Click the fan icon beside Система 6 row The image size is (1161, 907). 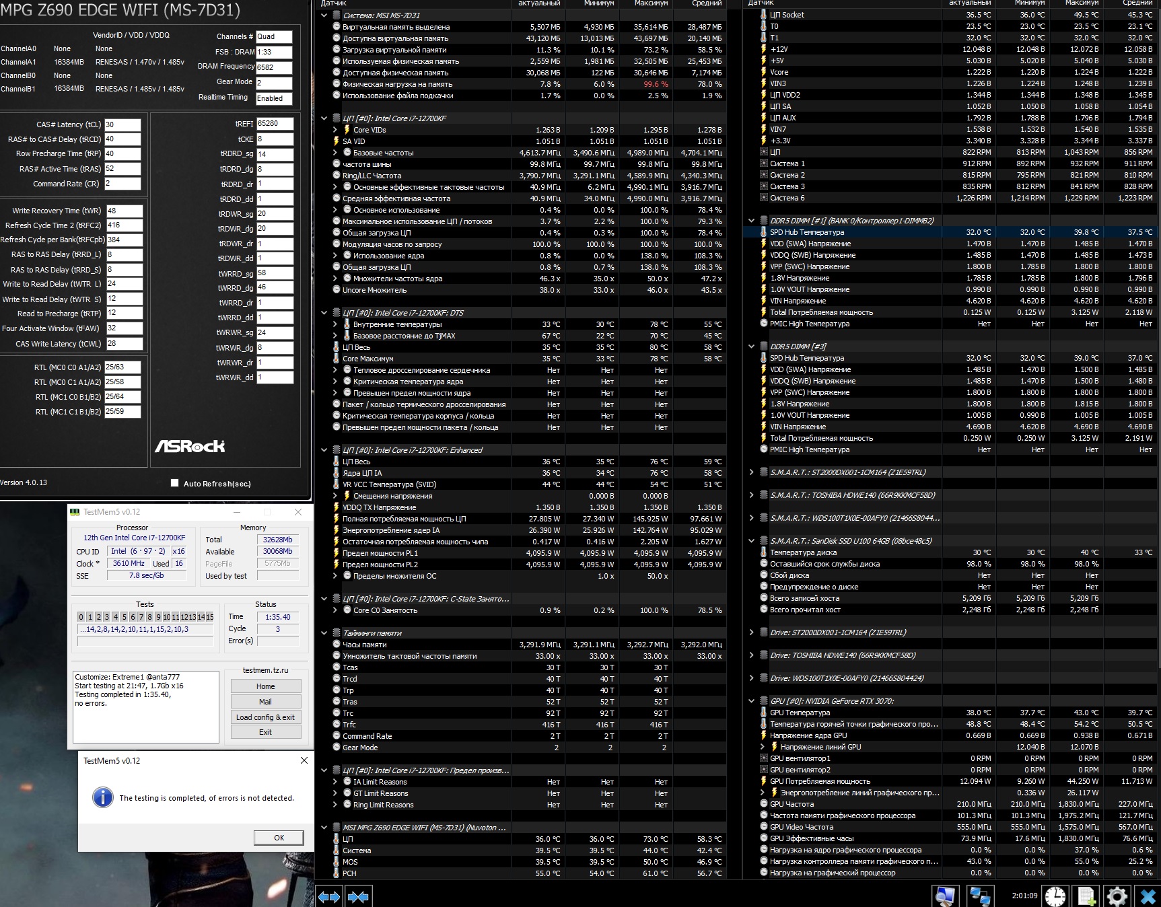point(763,198)
